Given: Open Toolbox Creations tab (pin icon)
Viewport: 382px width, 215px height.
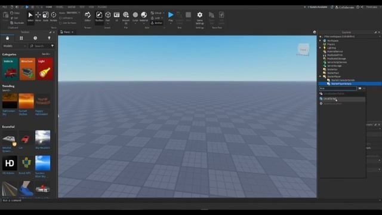Looking at the screenshot, I should point(49,38).
